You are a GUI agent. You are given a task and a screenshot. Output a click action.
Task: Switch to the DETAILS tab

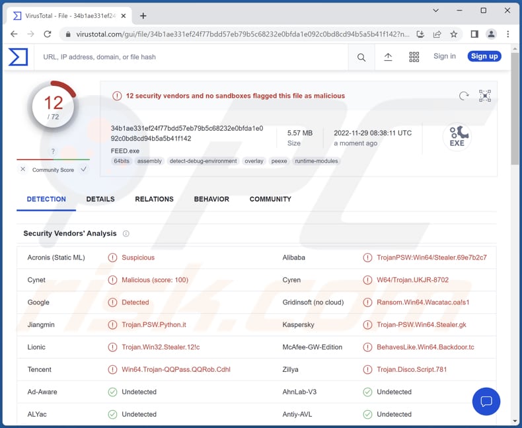pos(100,199)
